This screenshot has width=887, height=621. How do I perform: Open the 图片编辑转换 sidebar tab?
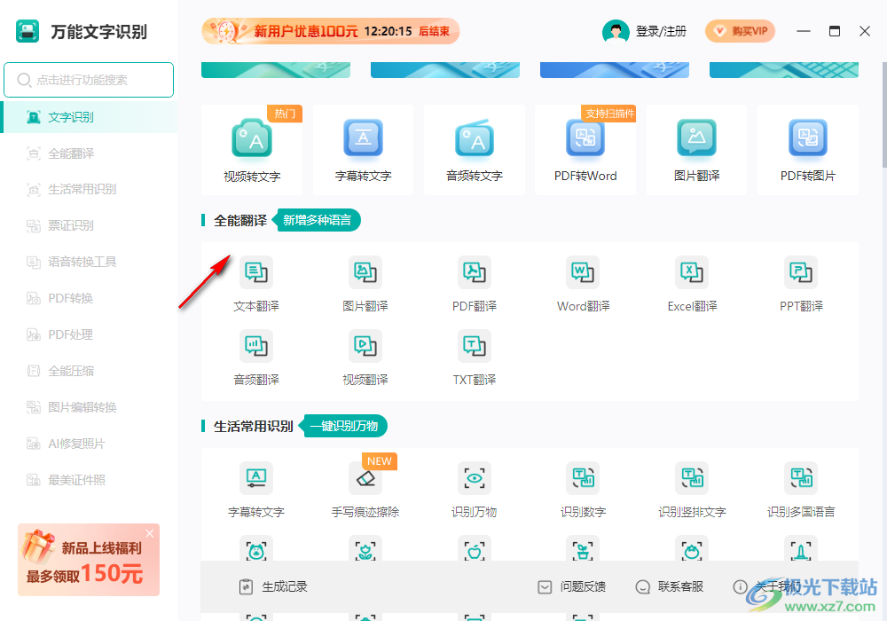point(90,407)
